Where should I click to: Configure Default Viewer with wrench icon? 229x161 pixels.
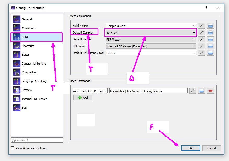tap(202, 39)
